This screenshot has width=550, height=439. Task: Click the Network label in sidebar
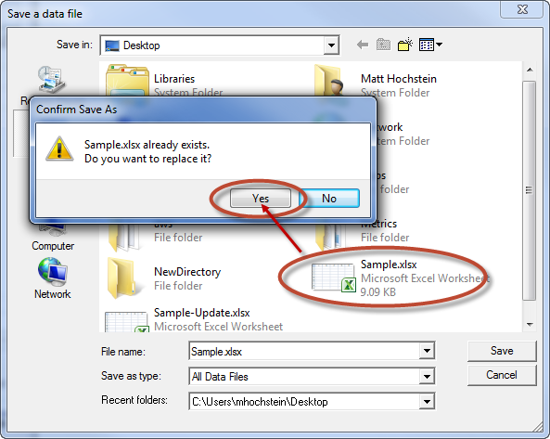coord(52,294)
